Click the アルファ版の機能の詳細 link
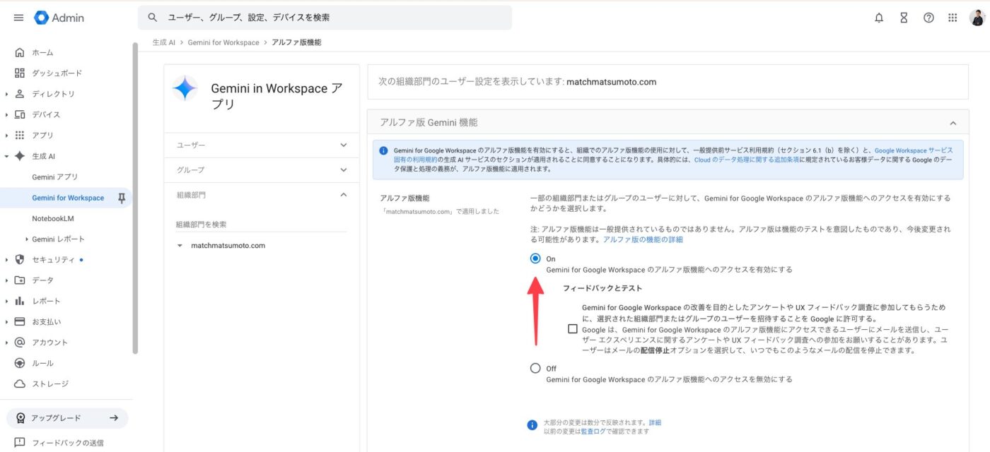The width and height of the screenshot is (990, 452). click(x=643, y=240)
